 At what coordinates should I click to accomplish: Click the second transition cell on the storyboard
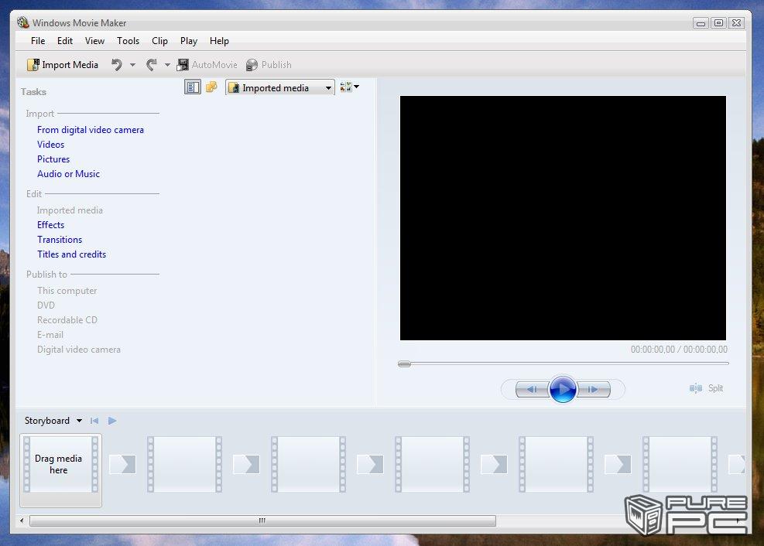pos(246,464)
